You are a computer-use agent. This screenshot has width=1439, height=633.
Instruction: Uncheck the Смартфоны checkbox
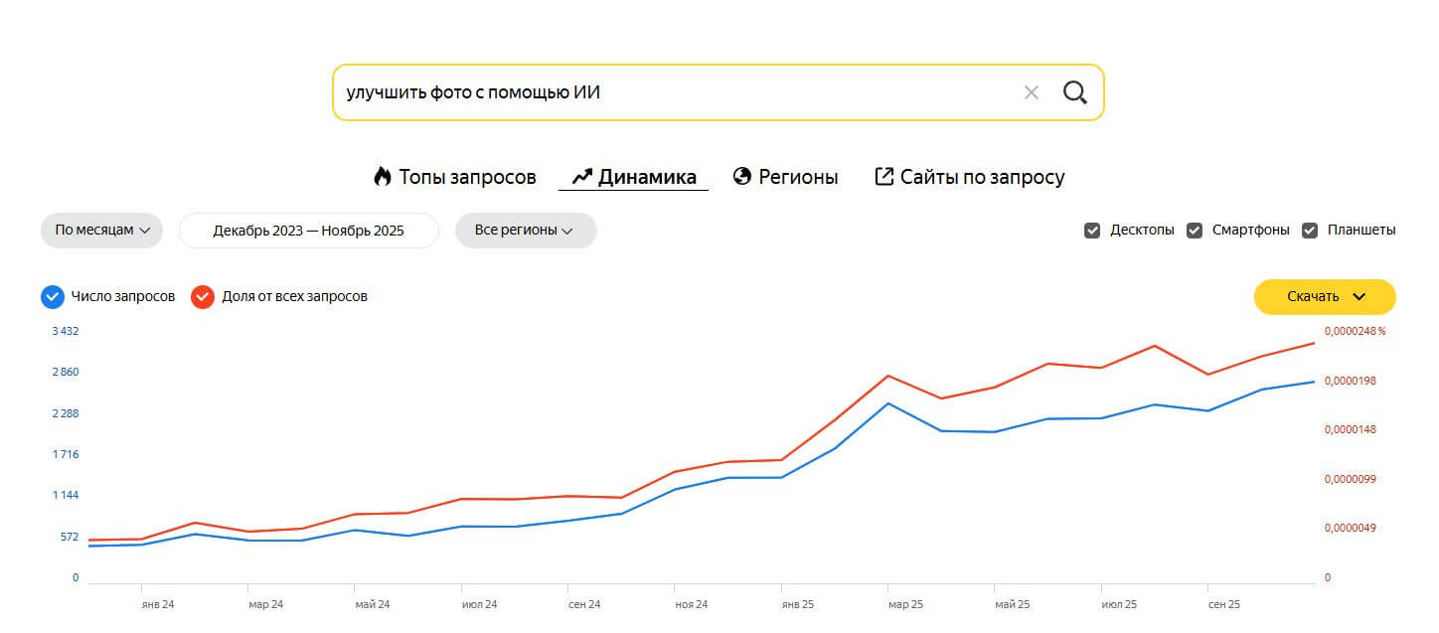[1195, 231]
